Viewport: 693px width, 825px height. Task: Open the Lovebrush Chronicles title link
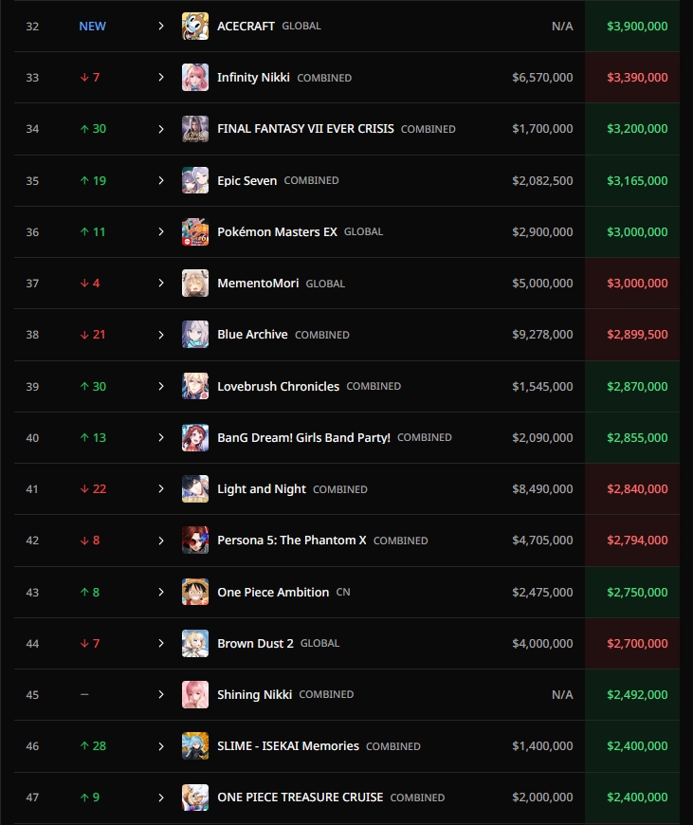pos(278,387)
